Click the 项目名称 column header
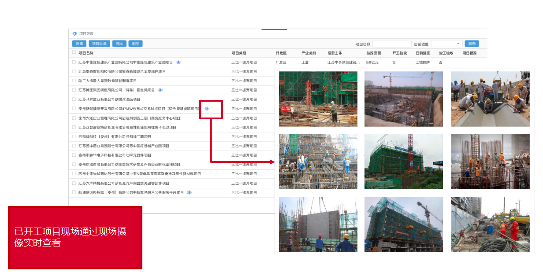This screenshot has height=272, width=543. coord(86,53)
